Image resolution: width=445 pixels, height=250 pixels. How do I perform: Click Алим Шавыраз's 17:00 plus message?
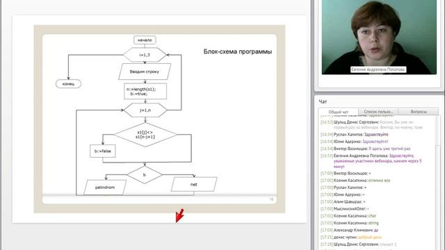tap(343, 201)
